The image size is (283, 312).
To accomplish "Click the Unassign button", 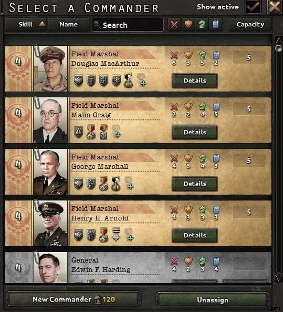I will click(x=213, y=300).
